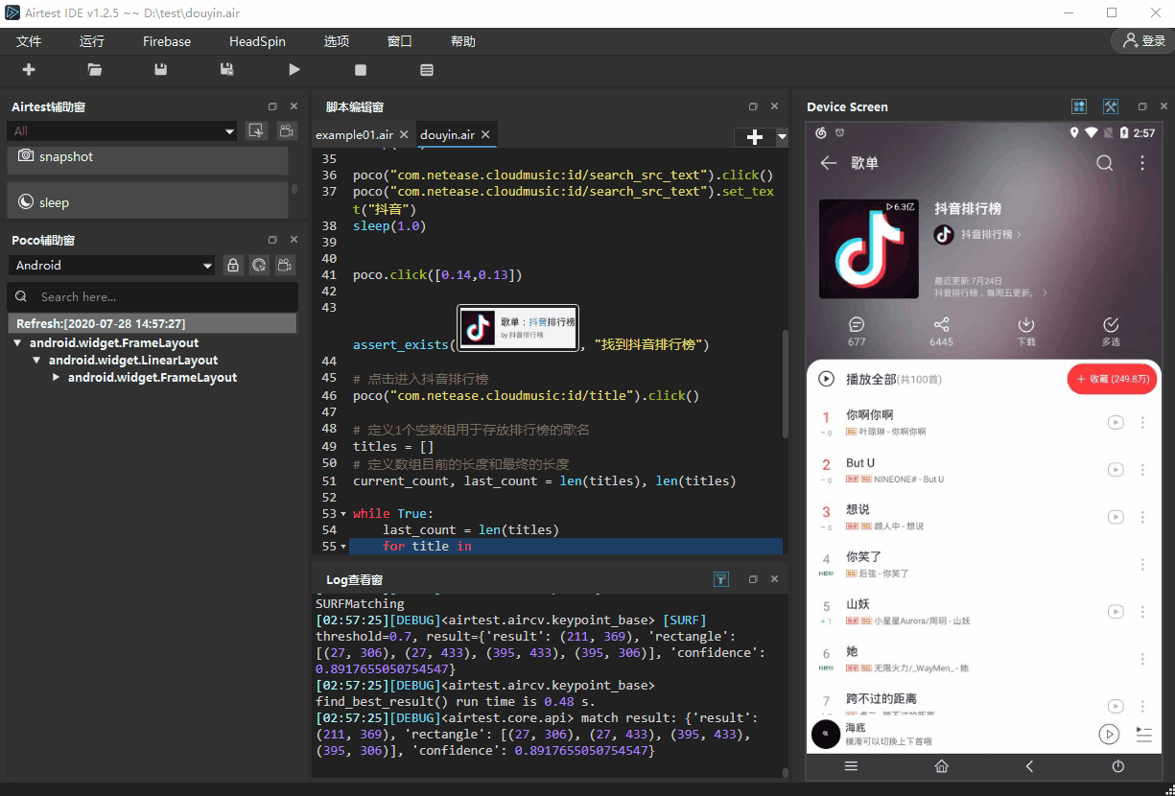Tap the 抖音排行榜 album cover
The height and width of the screenshot is (796, 1175).
(869, 248)
